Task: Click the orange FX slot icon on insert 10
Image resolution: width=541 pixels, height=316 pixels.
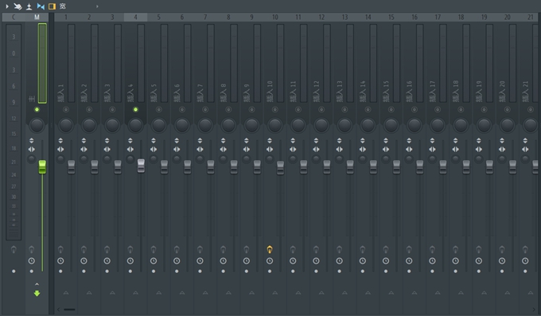Action: point(270,249)
